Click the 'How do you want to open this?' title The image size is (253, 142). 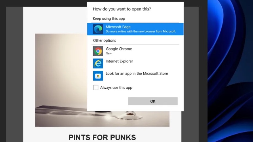tap(122, 9)
